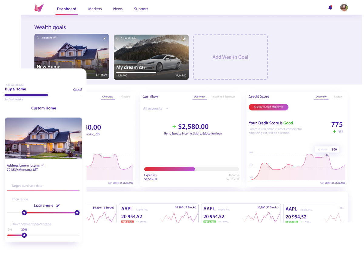Image resolution: width=364 pixels, height=255 pixels.
Task: Click the + $2,580.00 cashflow amount
Action: coord(190,127)
